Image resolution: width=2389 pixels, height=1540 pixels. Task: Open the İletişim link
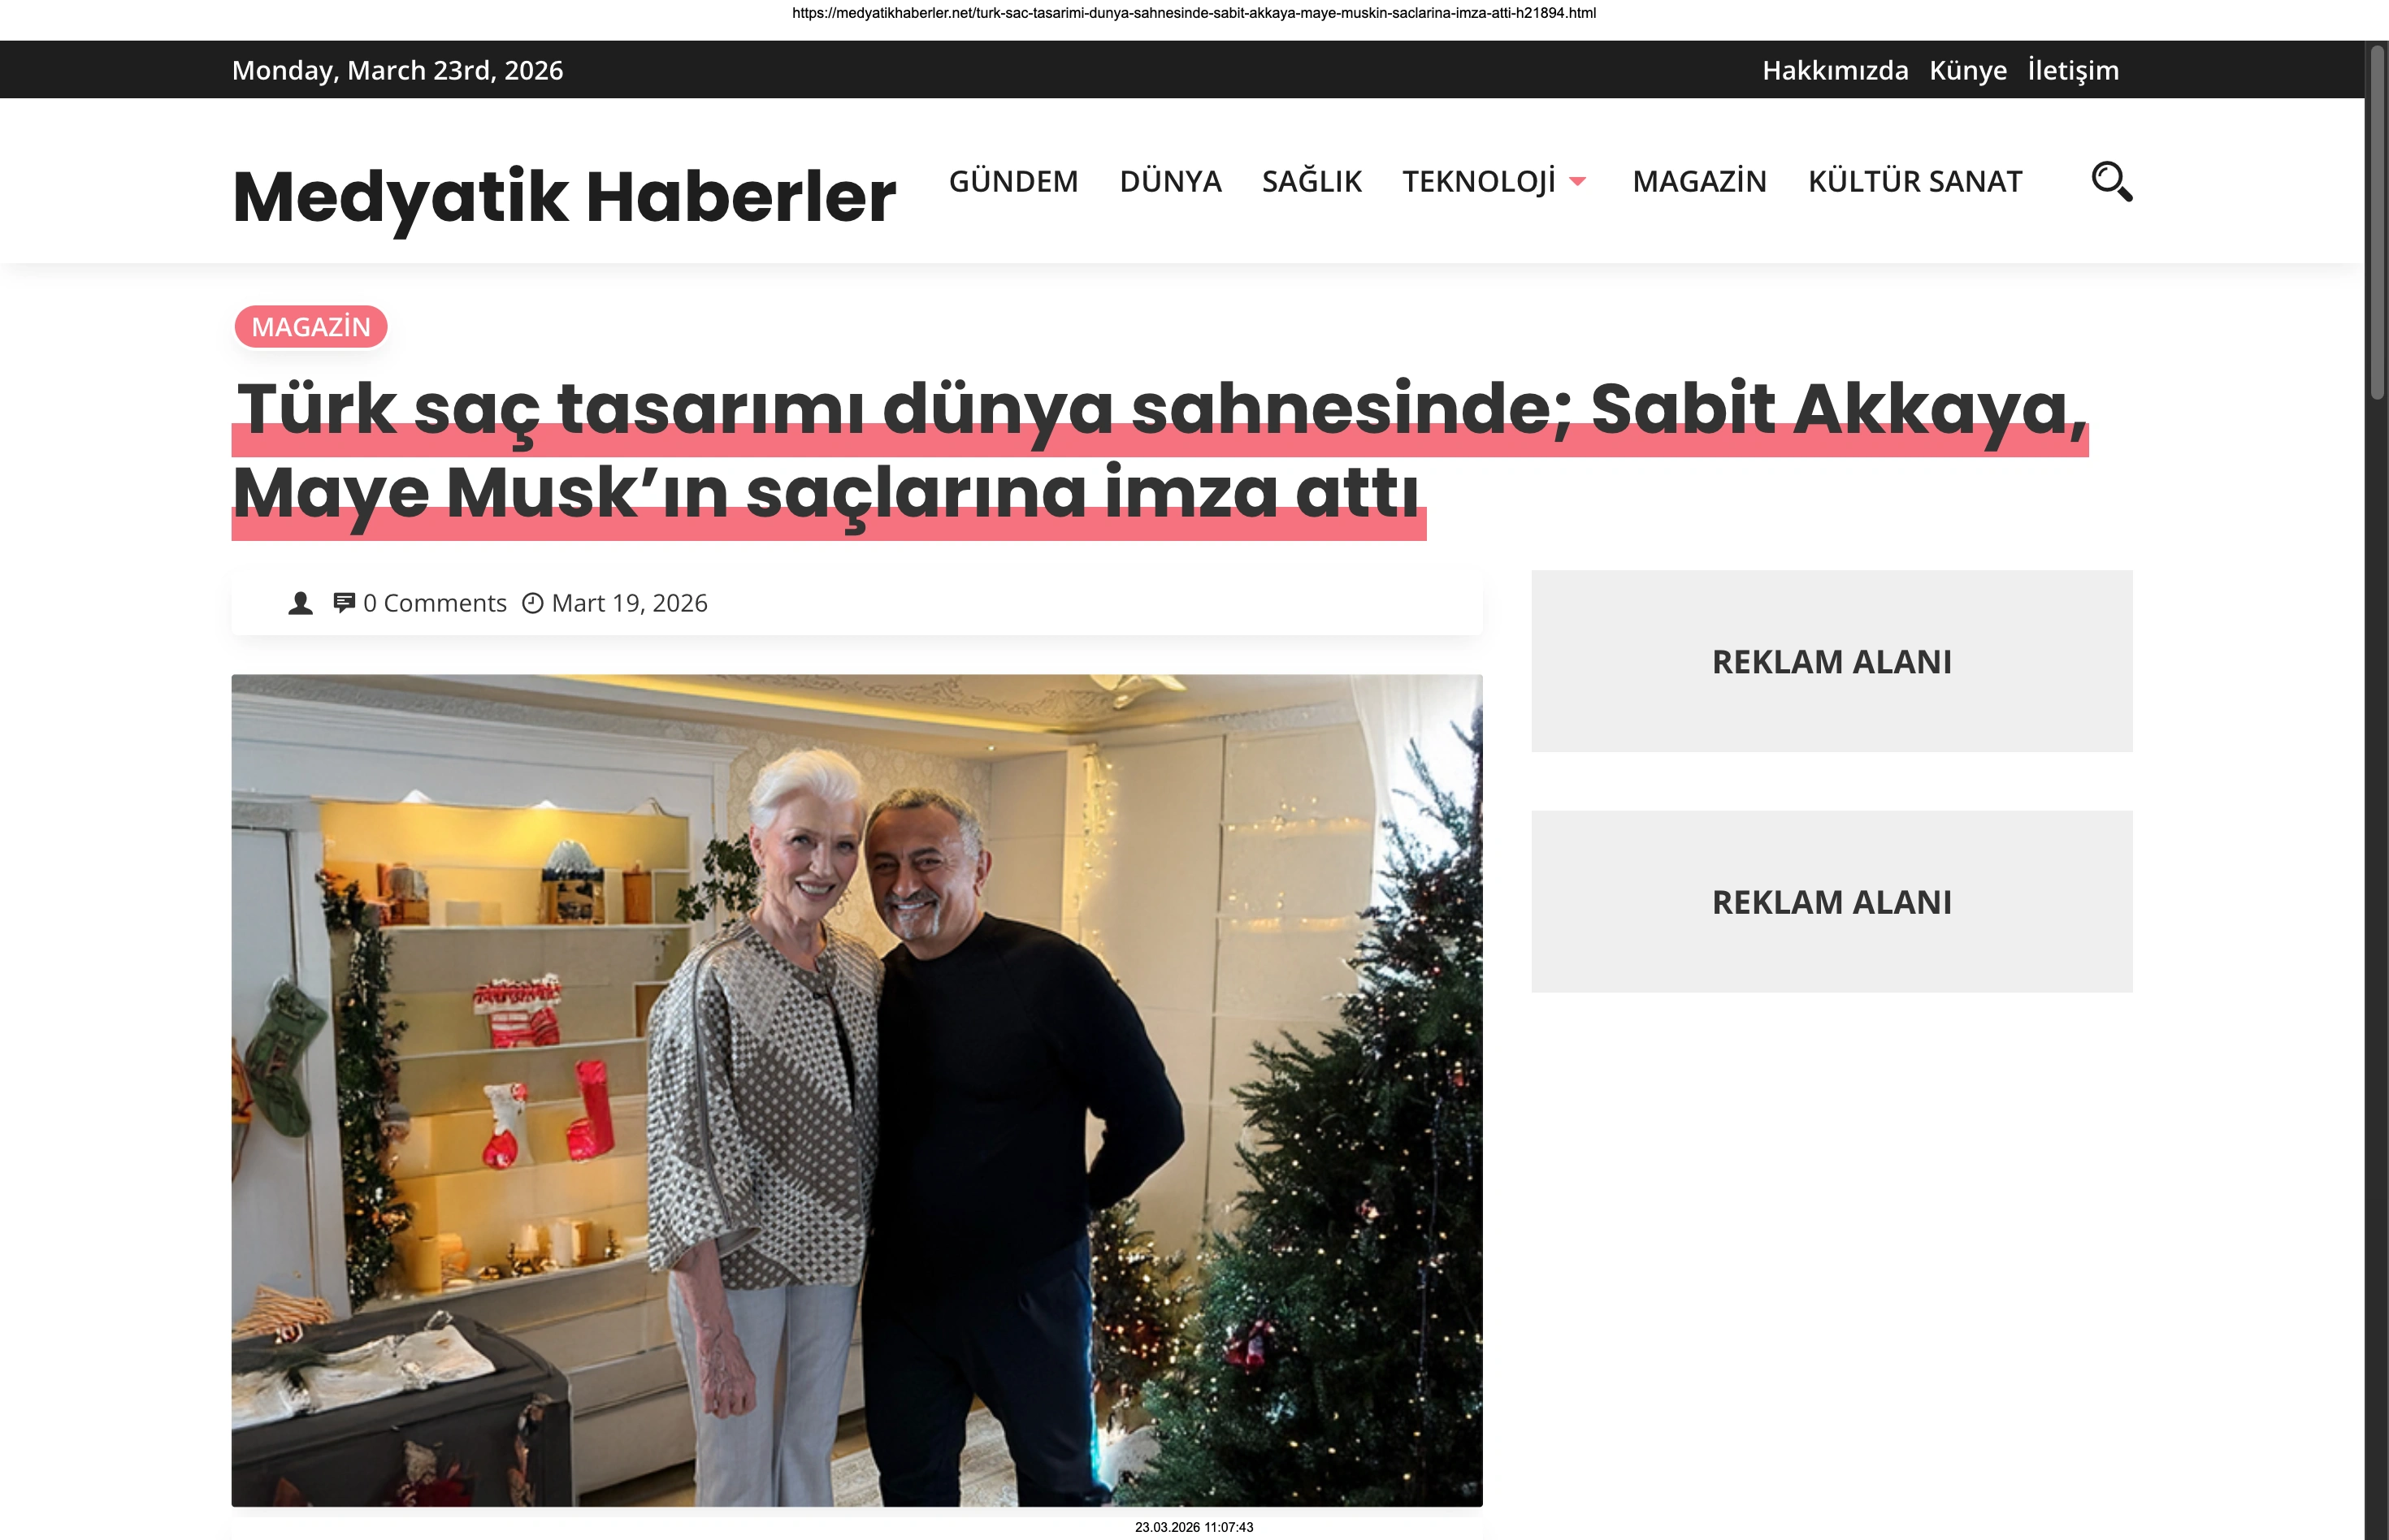pyautogui.click(x=2073, y=70)
